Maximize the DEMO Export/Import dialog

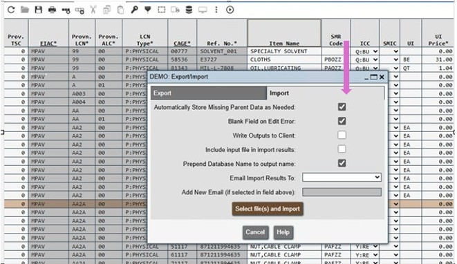[x=373, y=77]
